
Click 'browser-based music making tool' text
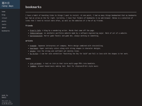[52, 66]
